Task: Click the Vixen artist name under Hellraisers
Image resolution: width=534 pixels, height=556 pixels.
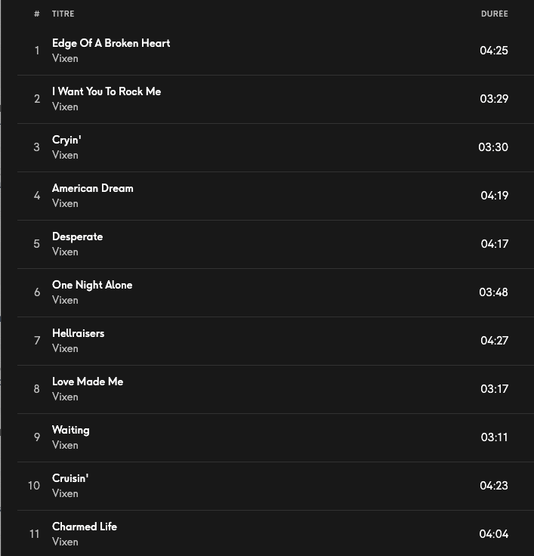Action: tap(65, 348)
